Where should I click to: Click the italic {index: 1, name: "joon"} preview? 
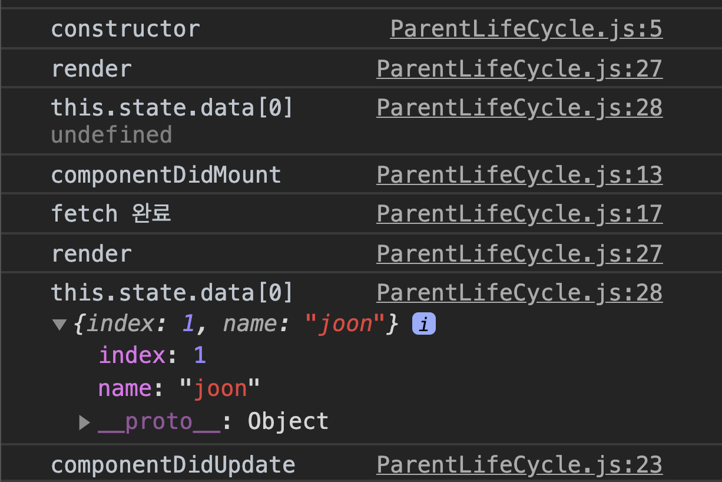pyautogui.click(x=237, y=324)
